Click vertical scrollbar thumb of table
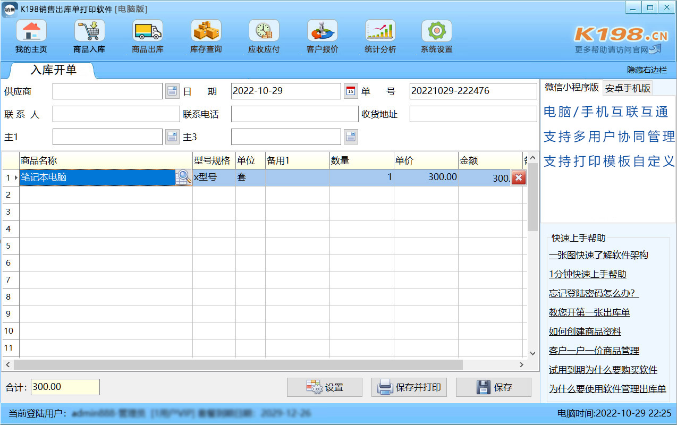The height and width of the screenshot is (425, 677). coord(532,198)
